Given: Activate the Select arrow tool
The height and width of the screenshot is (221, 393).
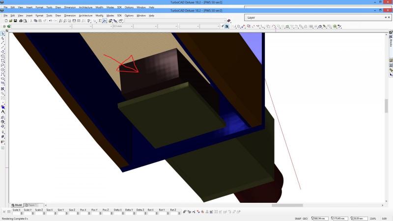Looking at the screenshot, I should (x=3, y=33).
